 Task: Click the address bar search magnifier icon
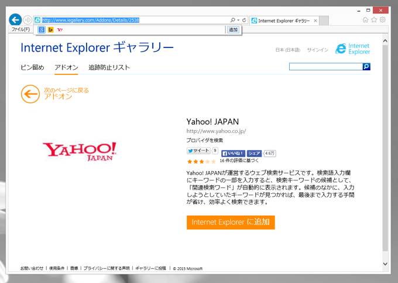point(233,20)
